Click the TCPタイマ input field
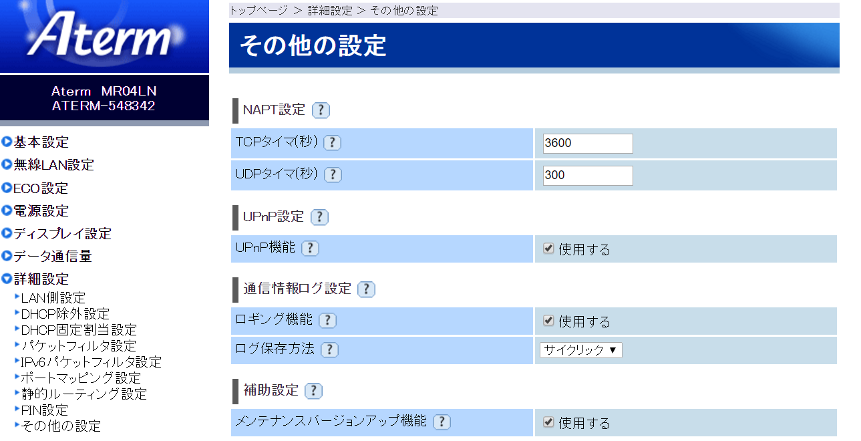 [588, 143]
